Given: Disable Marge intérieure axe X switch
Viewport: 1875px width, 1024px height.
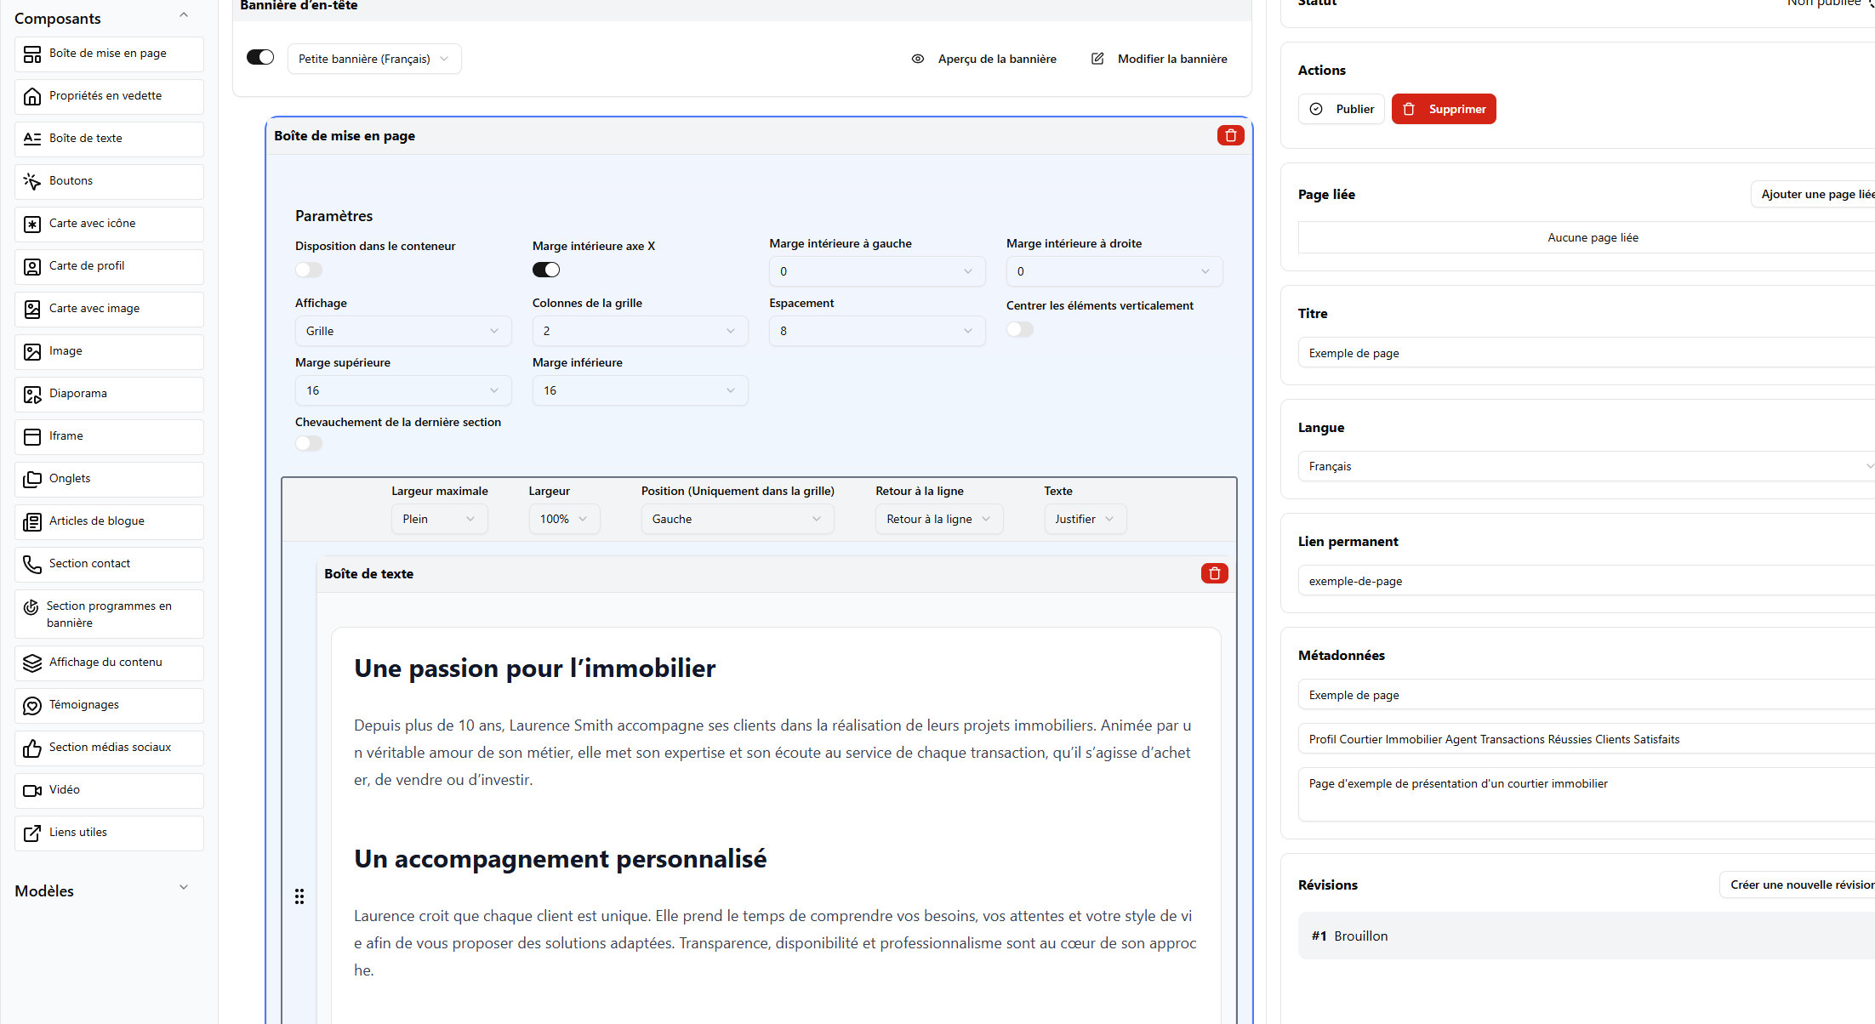Looking at the screenshot, I should pyautogui.click(x=546, y=270).
